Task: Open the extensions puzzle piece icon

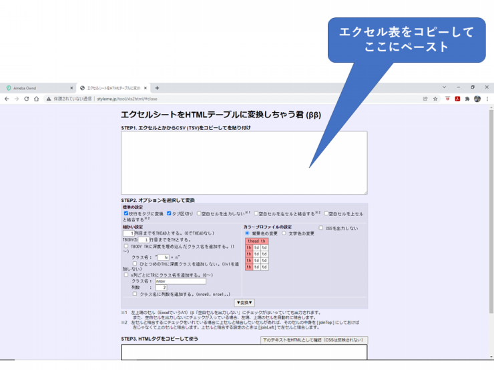Action: [467, 99]
